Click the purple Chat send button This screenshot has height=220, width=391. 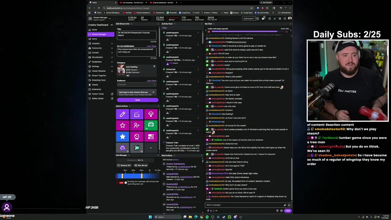click(x=288, y=211)
